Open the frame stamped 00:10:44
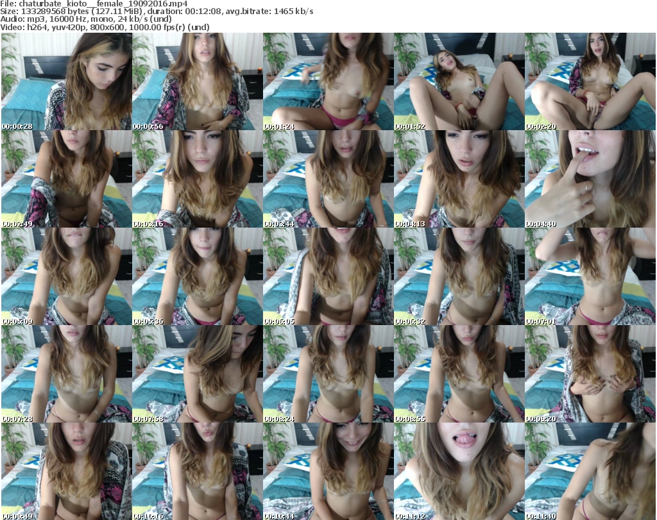Viewport: 657px width, 520px height. (x=328, y=471)
